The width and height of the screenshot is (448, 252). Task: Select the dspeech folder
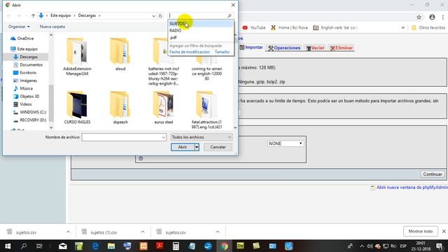click(120, 107)
